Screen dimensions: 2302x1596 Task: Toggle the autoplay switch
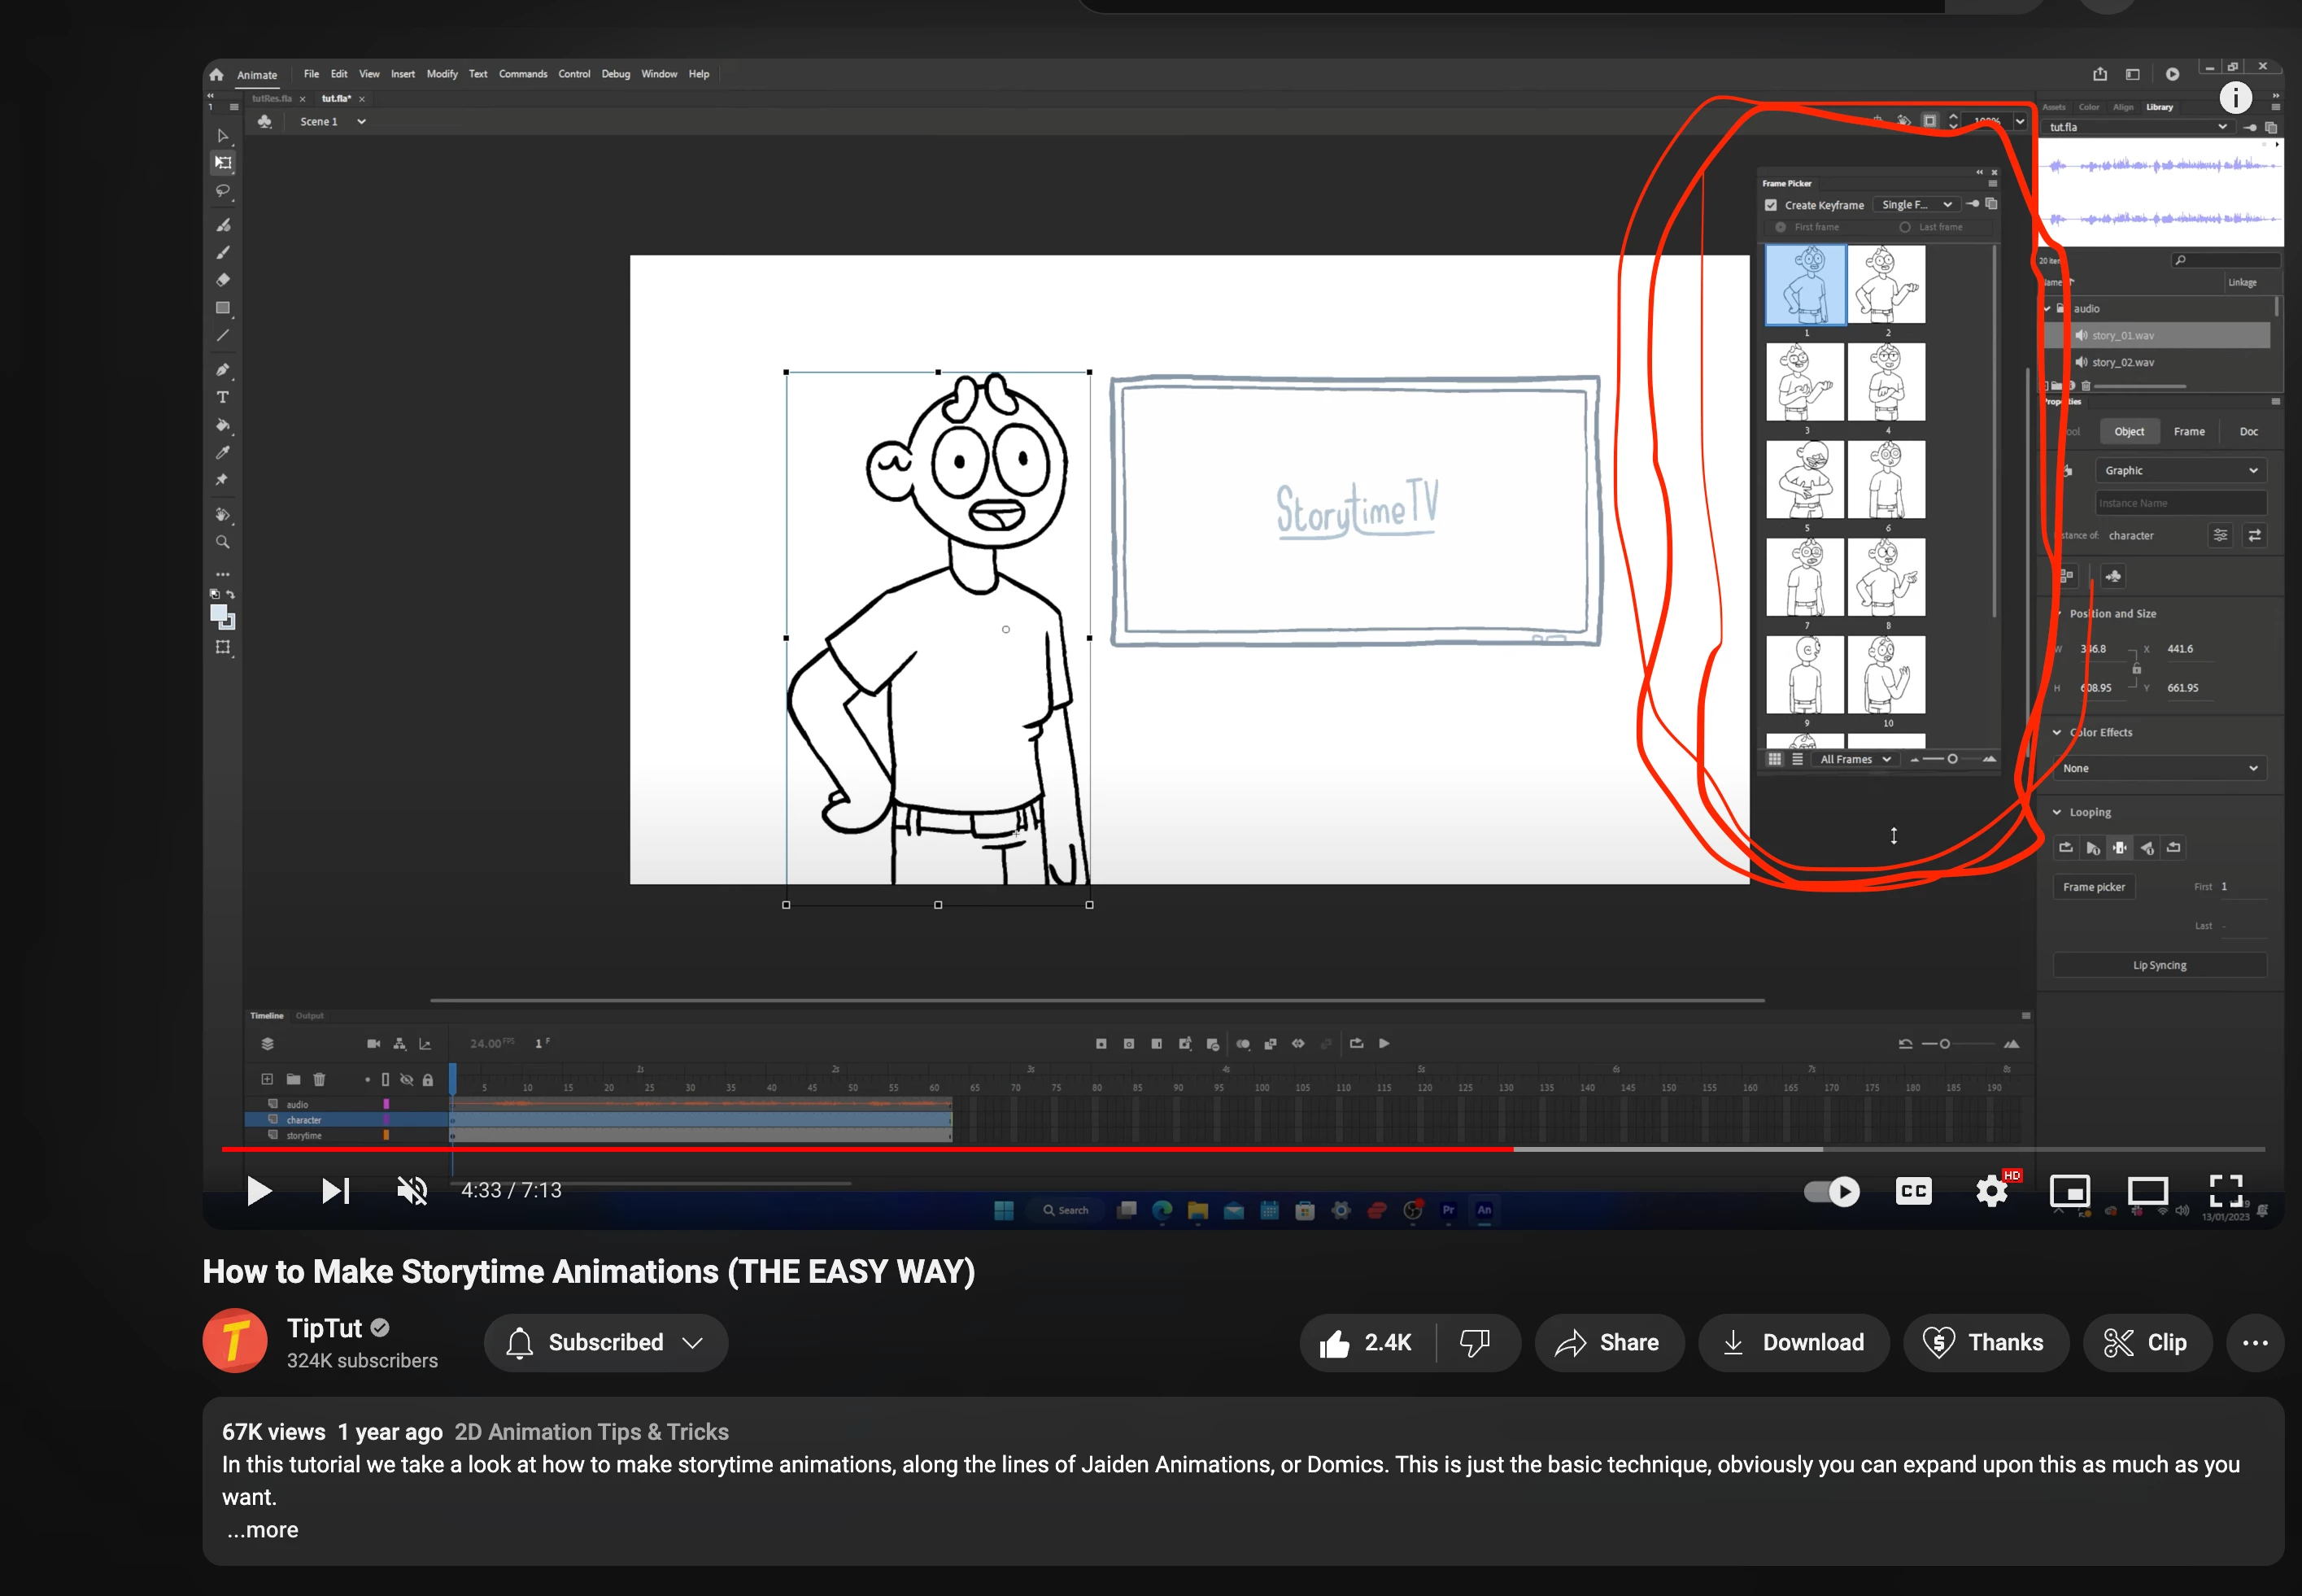pyautogui.click(x=1832, y=1191)
